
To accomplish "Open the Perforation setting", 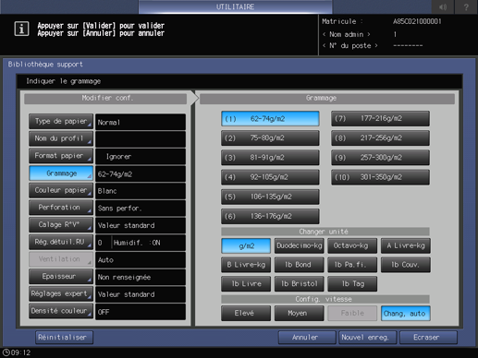I will pyautogui.click(x=61, y=208).
